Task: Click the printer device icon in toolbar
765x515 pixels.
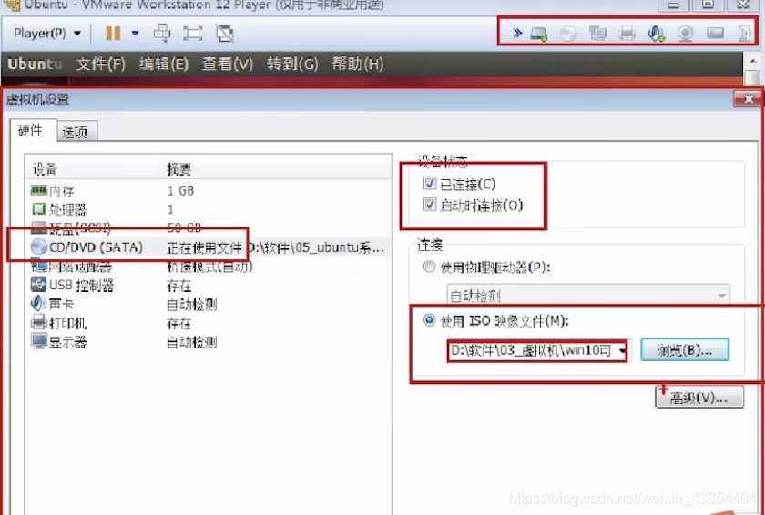Action: tap(627, 34)
